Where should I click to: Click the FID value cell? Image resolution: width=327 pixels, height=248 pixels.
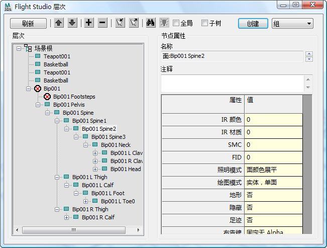tap(273, 157)
